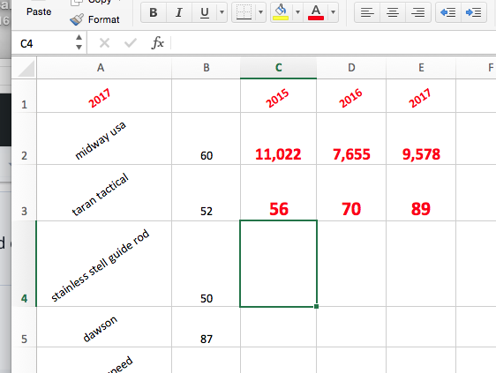The width and height of the screenshot is (496, 373).
Task: Select cell with value 56
Action: coord(278,192)
